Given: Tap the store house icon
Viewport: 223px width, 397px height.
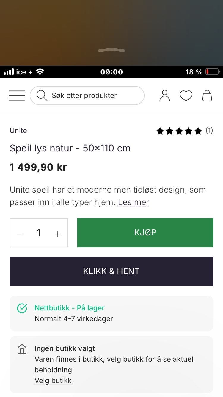Looking at the screenshot, I should click(x=22, y=349).
